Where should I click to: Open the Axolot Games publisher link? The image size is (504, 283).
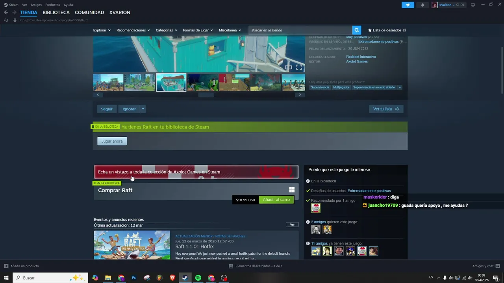tap(357, 61)
